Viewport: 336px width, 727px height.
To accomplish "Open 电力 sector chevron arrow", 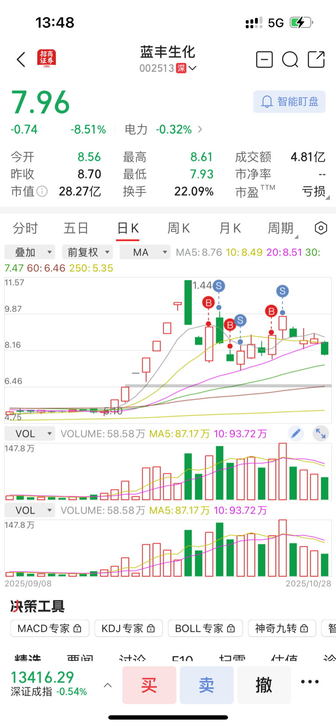I will click(200, 129).
